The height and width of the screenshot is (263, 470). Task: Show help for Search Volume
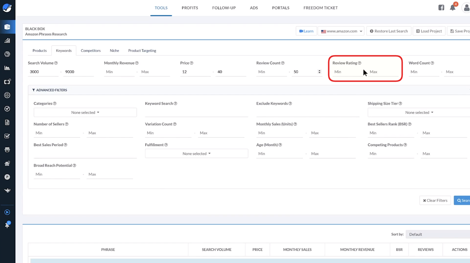[x=56, y=63]
